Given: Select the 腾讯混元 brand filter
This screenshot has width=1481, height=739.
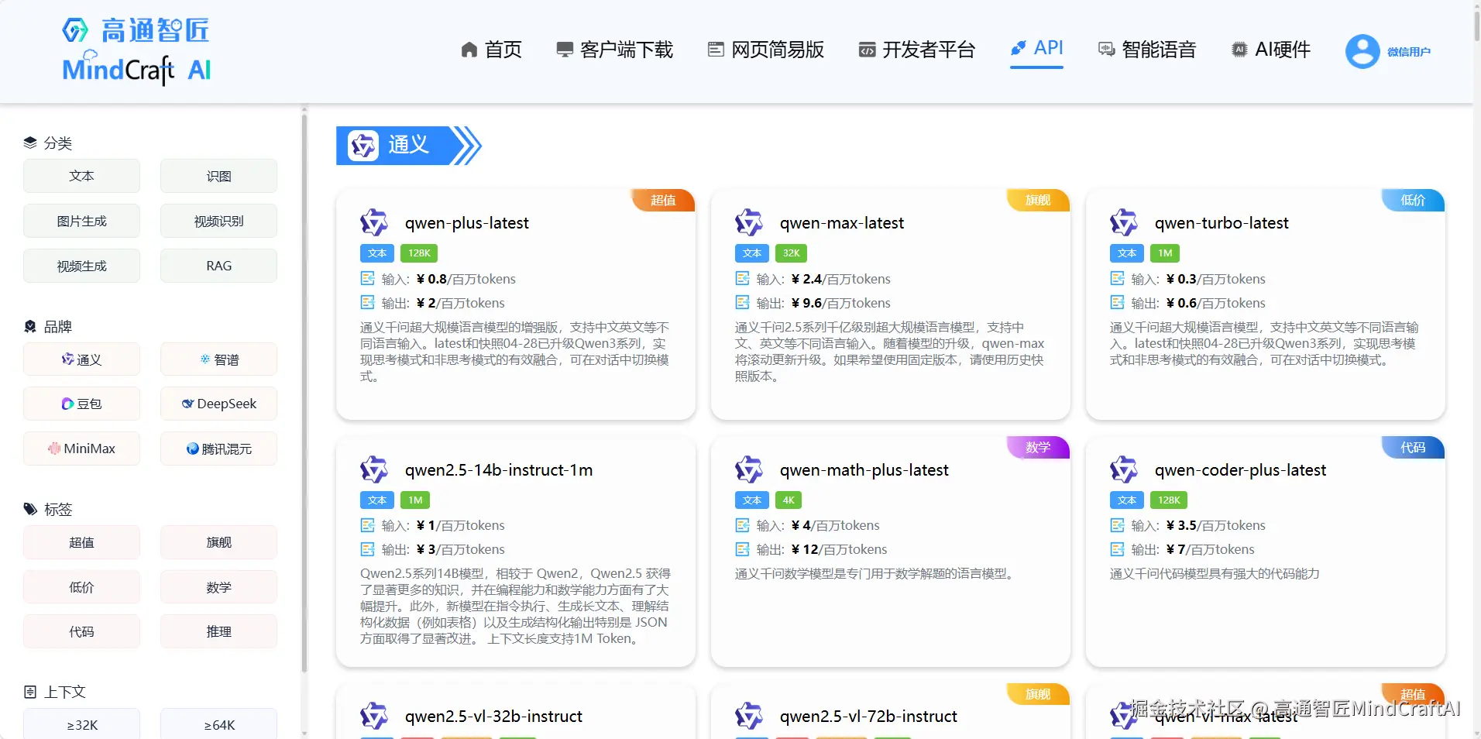Looking at the screenshot, I should [x=218, y=449].
